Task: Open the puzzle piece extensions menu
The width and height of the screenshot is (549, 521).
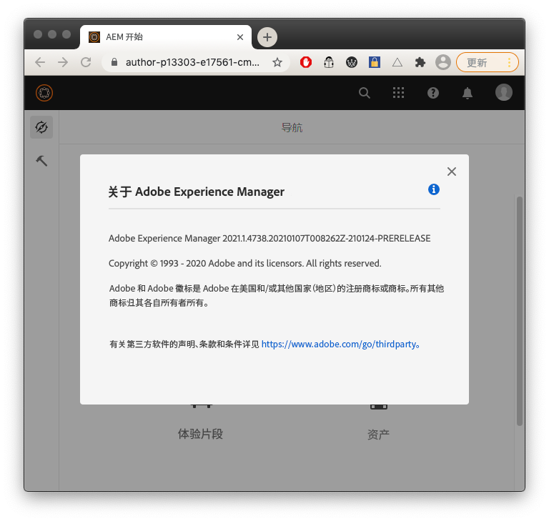Action: click(420, 62)
